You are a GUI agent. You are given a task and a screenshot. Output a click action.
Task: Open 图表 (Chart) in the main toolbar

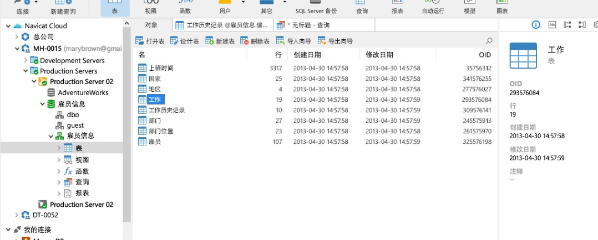point(502,7)
